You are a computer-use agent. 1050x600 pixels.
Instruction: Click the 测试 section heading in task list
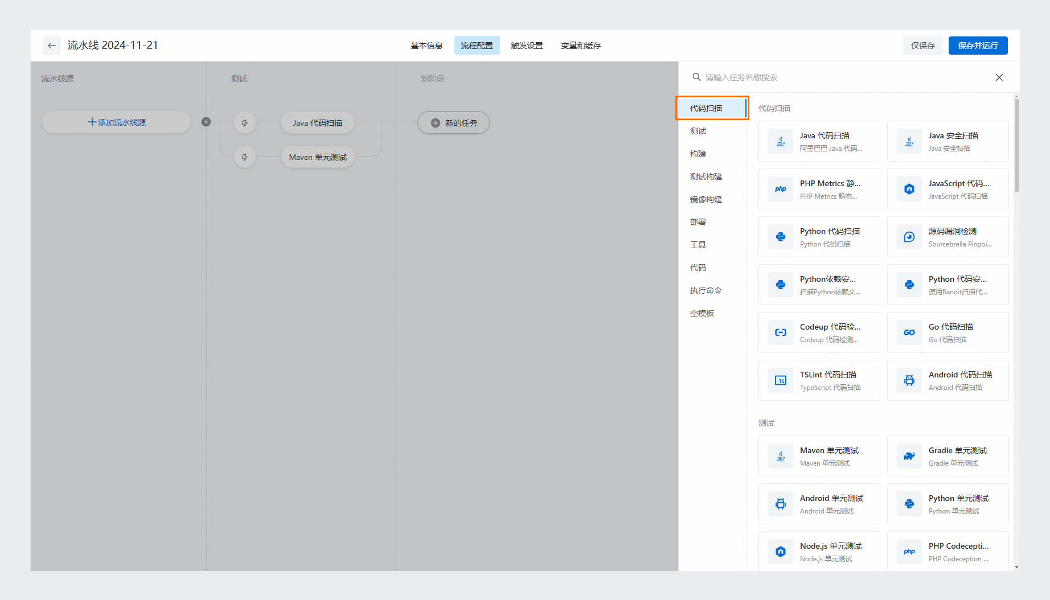[x=766, y=423]
